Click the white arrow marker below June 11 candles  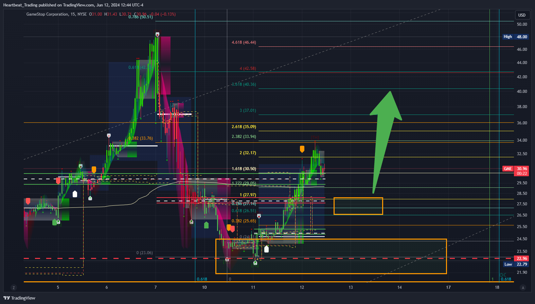(x=267, y=249)
